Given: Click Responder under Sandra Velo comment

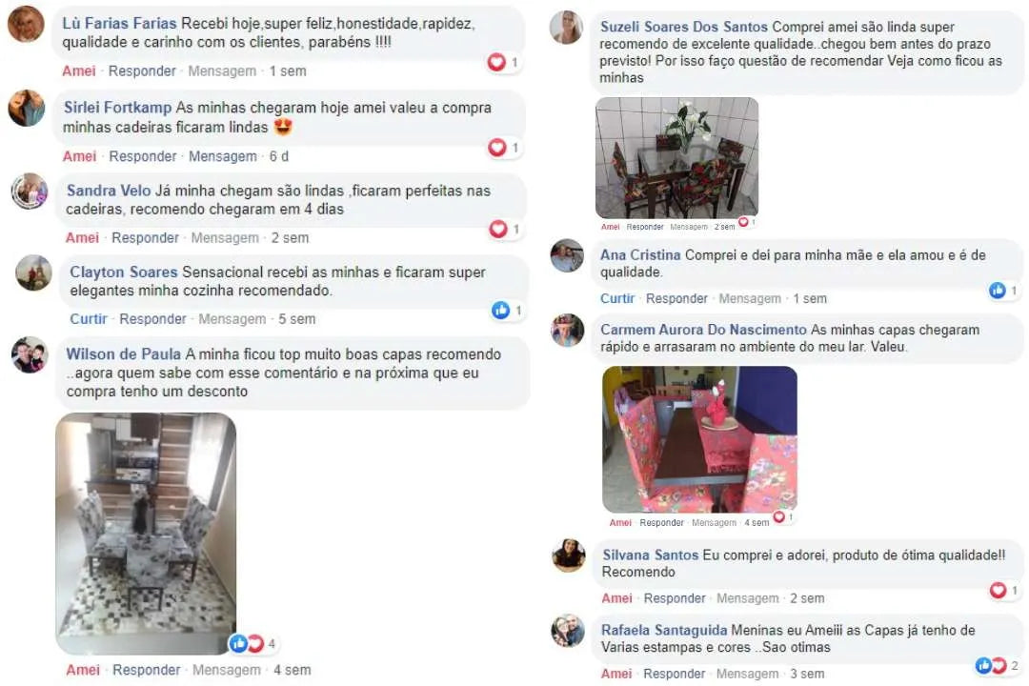Looking at the screenshot, I should [145, 237].
